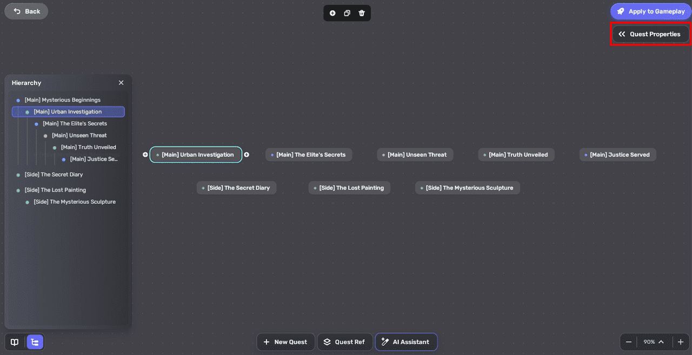This screenshot has width=692, height=355.
Task: Toggle the book view icon at bottom left
Action: pyautogui.click(x=15, y=342)
